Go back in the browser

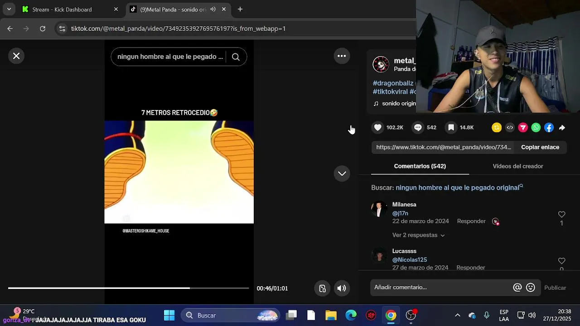[10, 29]
